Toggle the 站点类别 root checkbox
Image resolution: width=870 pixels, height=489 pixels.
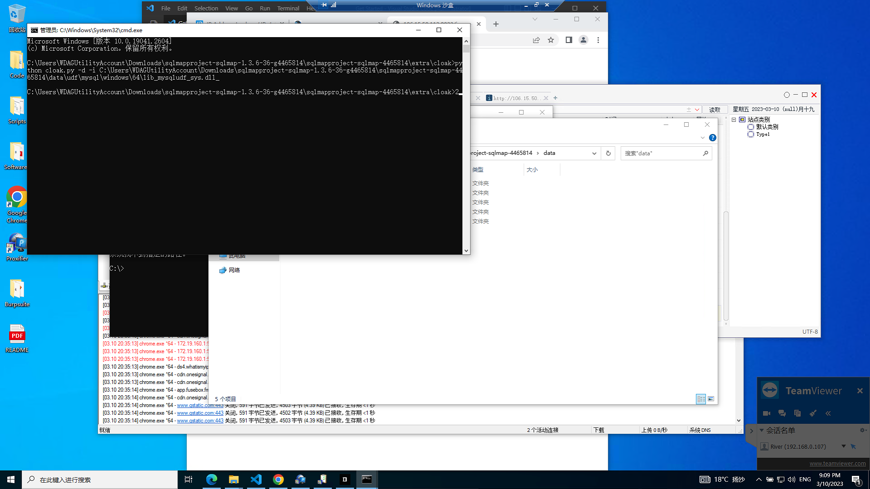[742, 120]
